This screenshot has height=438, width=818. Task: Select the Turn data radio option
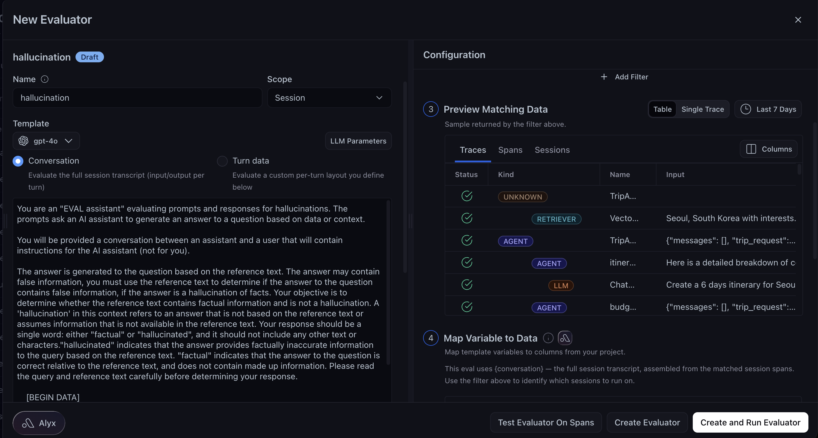click(x=222, y=161)
